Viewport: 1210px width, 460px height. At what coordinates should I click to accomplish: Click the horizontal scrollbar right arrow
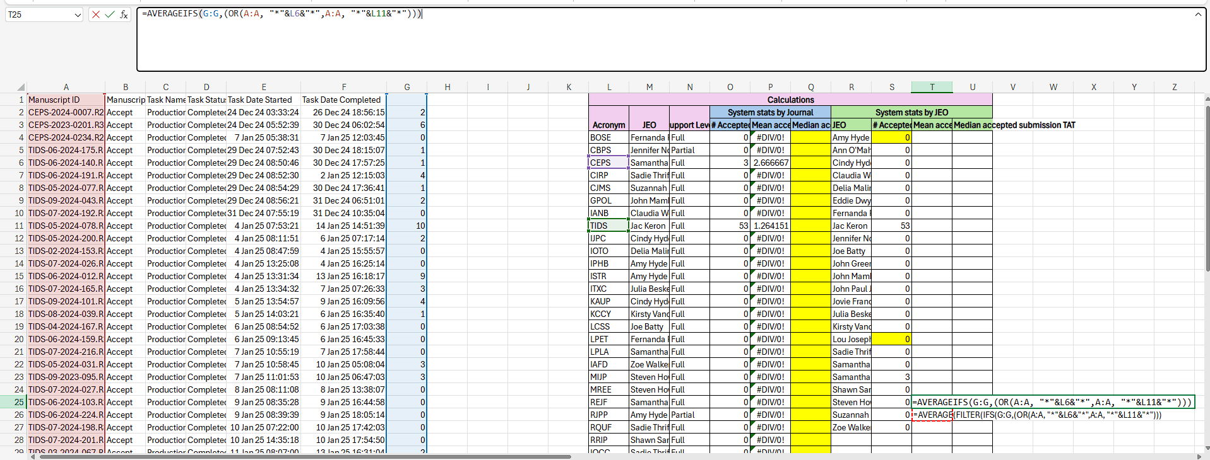(x=1199, y=456)
